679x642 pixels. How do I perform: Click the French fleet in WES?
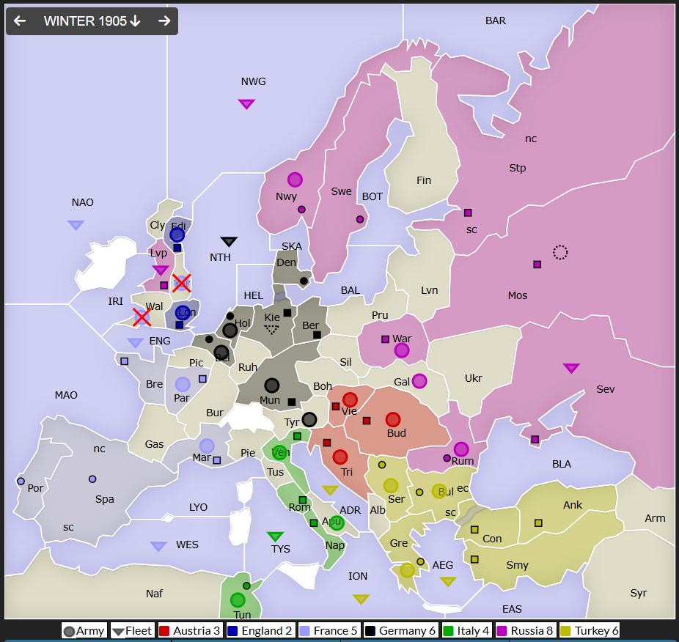(x=158, y=546)
